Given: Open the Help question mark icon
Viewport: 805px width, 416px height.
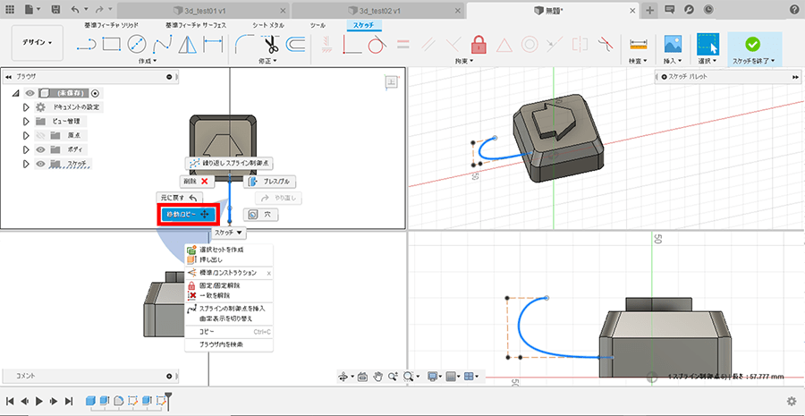Looking at the screenshot, I should click(793, 10).
